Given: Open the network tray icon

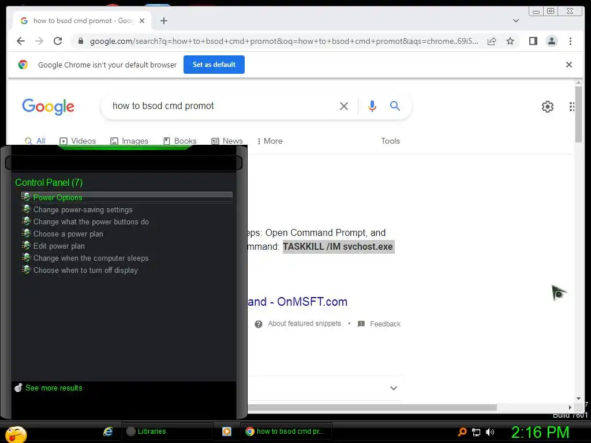Looking at the screenshot, I should pyautogui.click(x=476, y=432).
